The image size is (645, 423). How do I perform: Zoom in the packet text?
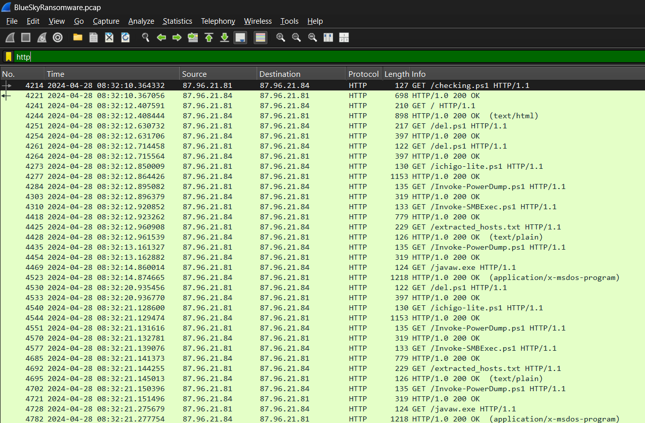point(281,37)
